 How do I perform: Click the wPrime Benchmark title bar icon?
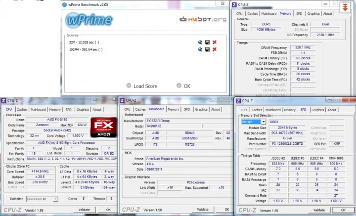point(64,4)
